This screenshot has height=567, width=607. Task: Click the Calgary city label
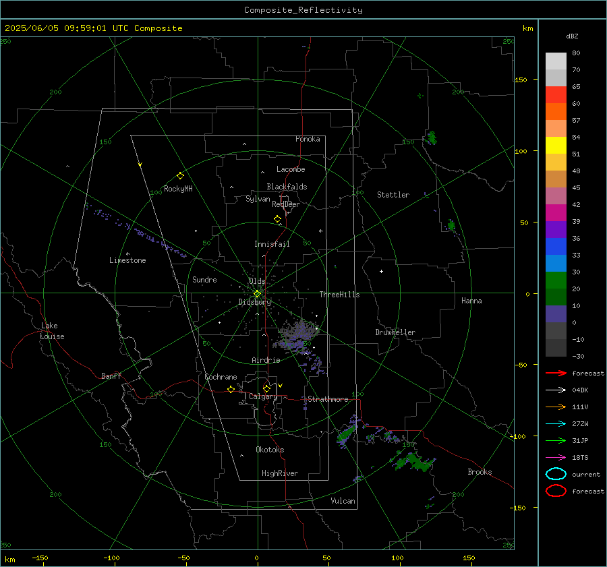click(x=263, y=396)
